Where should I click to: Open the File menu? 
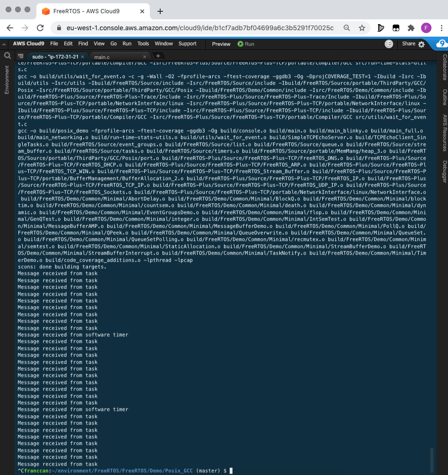[54, 43]
